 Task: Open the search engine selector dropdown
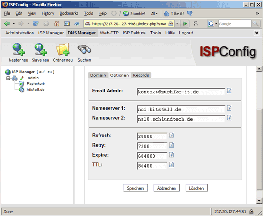point(212,23)
